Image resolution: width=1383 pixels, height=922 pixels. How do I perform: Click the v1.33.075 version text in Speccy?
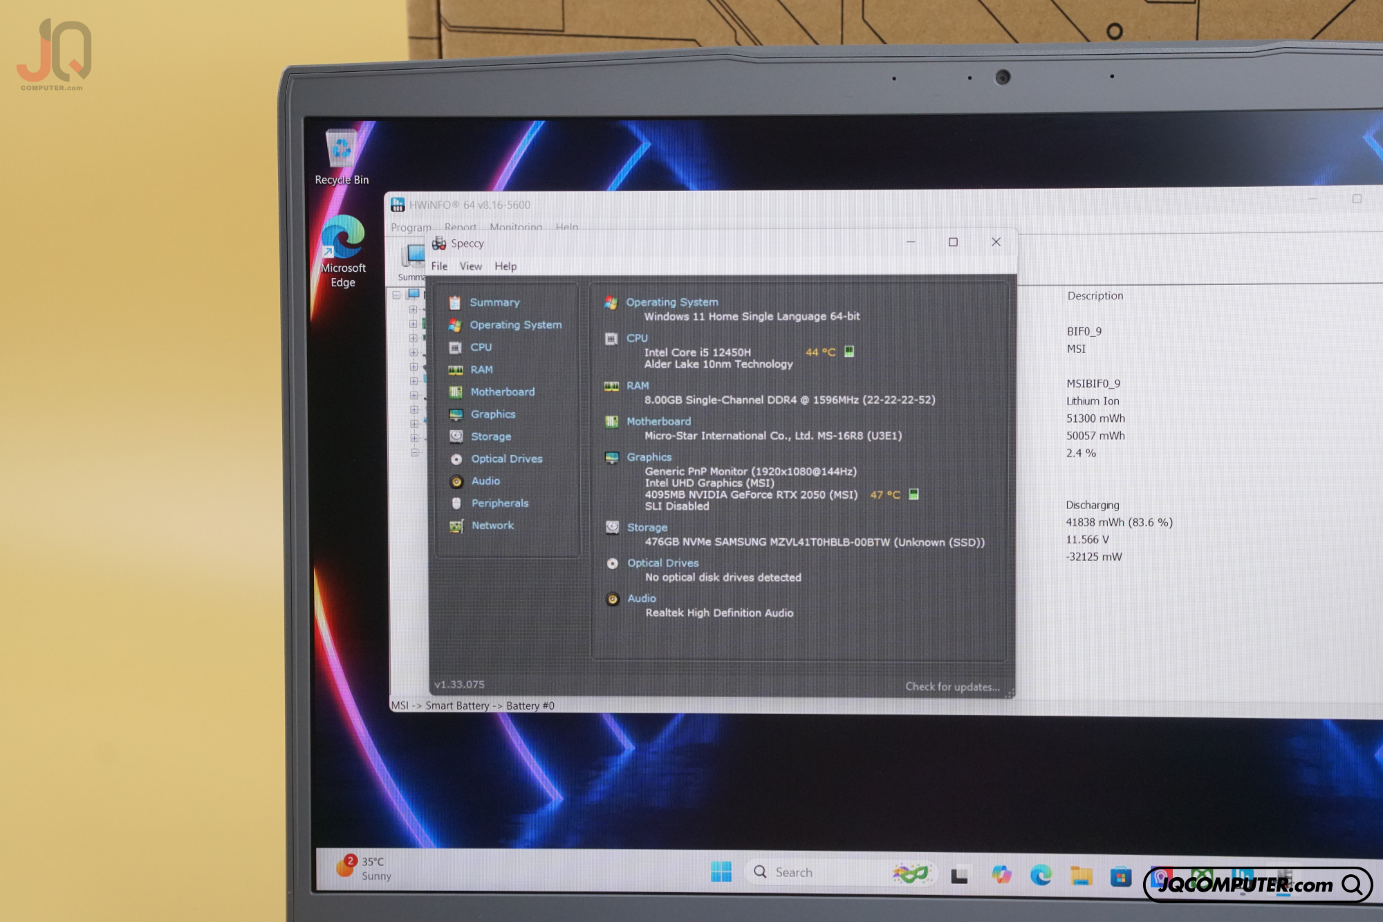(x=459, y=685)
